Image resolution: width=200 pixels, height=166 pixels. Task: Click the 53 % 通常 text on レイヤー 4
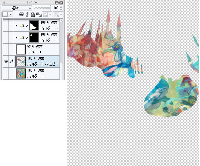pyautogui.click(x=35, y=47)
